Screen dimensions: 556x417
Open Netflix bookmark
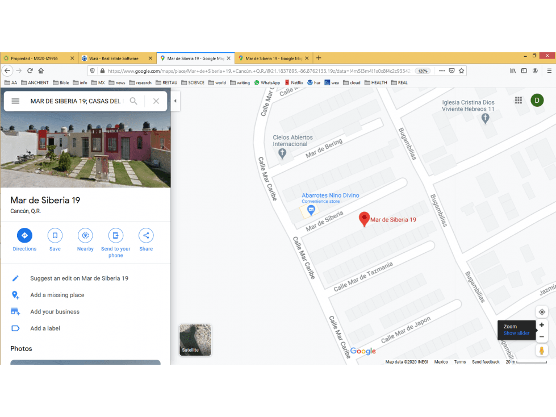click(x=294, y=82)
